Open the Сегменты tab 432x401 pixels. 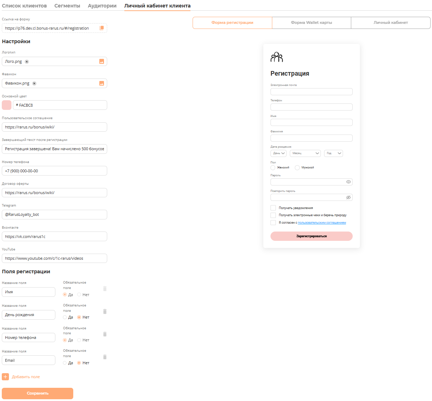[67, 6]
